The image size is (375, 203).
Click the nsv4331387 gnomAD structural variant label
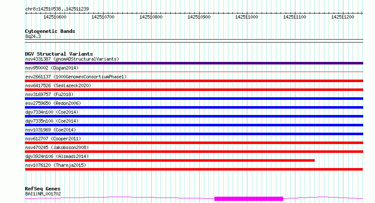click(x=72, y=59)
